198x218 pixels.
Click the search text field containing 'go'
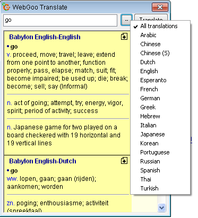60,20
